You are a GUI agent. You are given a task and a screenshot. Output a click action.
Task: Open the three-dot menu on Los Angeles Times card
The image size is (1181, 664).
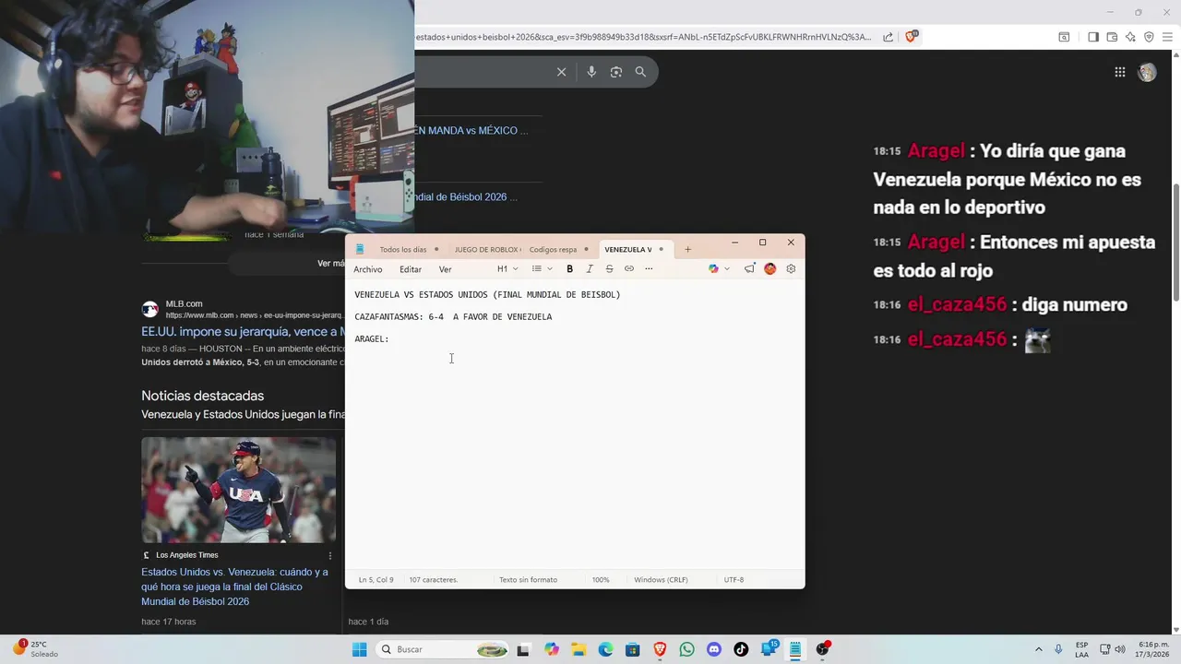point(330,555)
